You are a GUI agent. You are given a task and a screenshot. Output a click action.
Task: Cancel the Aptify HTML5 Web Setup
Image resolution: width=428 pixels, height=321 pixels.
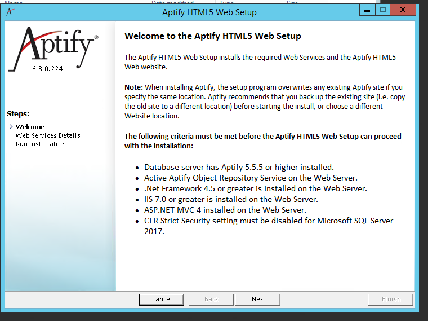(162, 299)
